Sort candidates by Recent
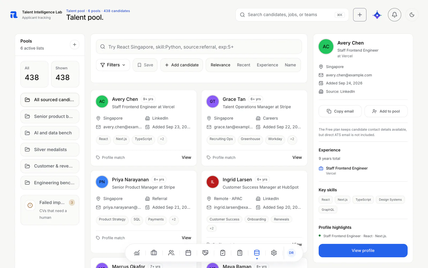428x268 pixels. click(x=243, y=65)
